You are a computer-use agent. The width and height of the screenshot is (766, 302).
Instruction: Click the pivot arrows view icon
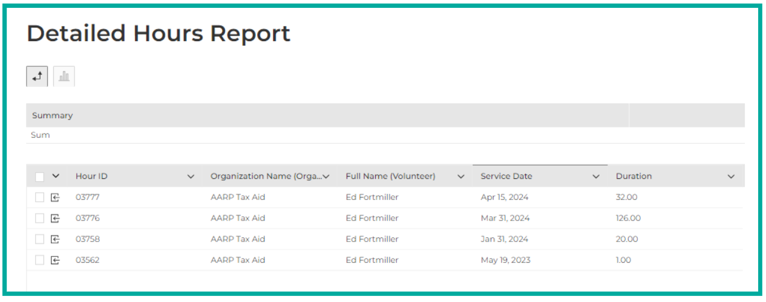click(37, 77)
